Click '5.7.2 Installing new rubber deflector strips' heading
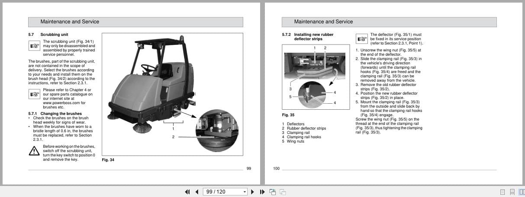Image resolution: width=525 pixels, height=197 pixels. tap(308, 37)
